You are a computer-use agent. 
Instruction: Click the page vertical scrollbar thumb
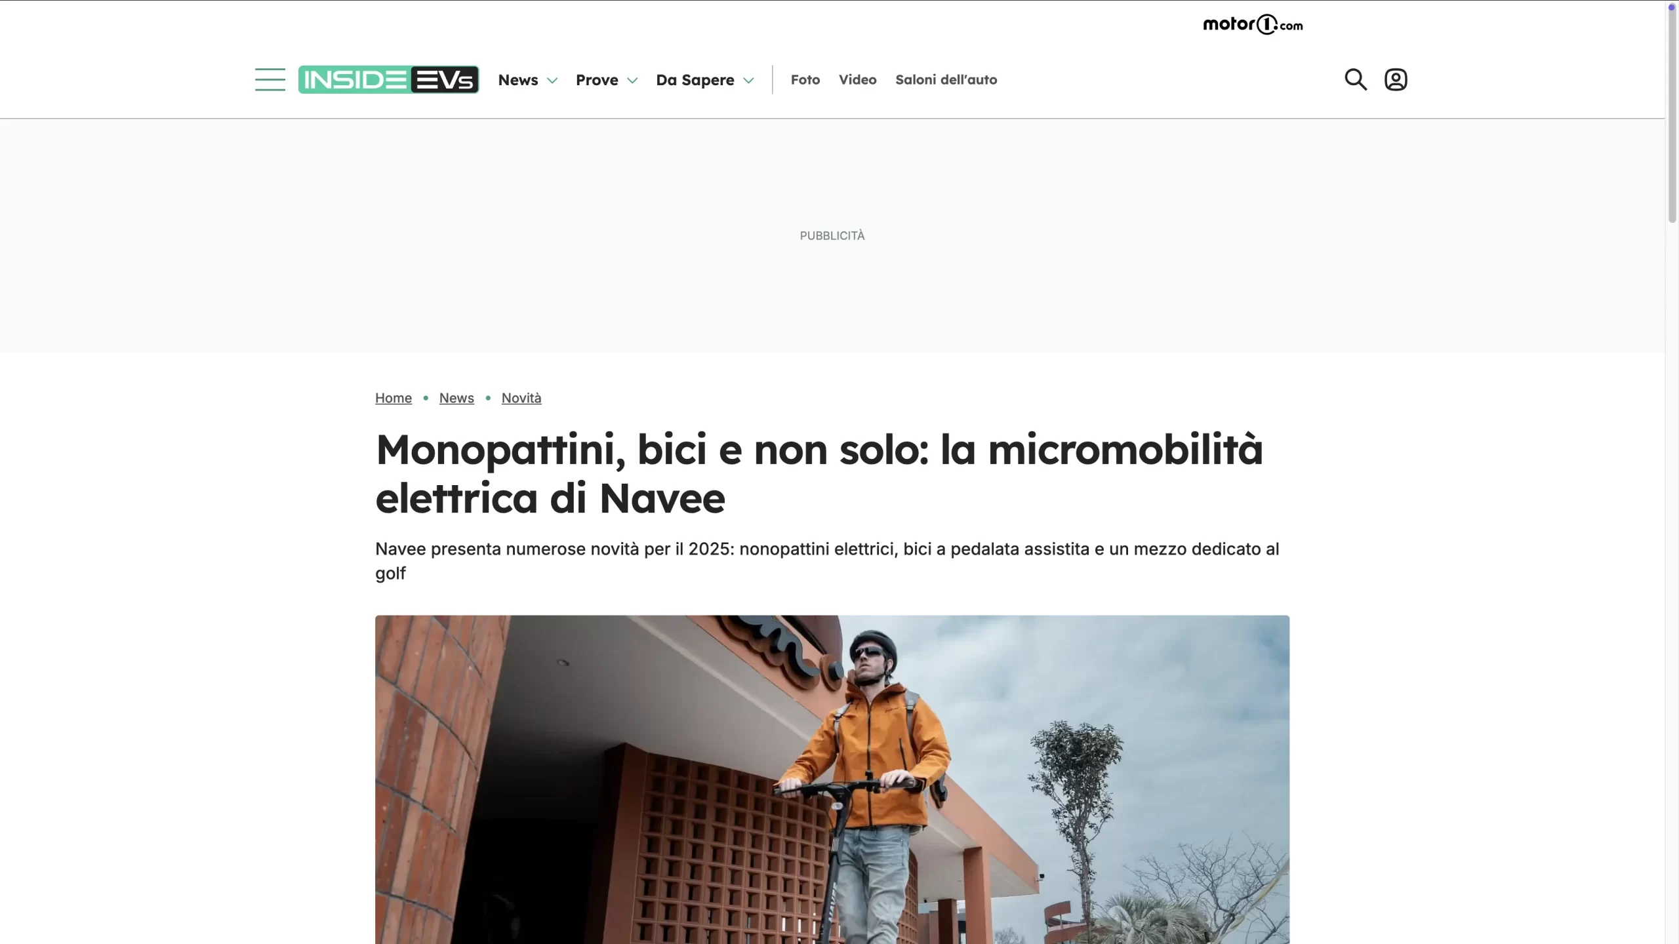point(1672,113)
